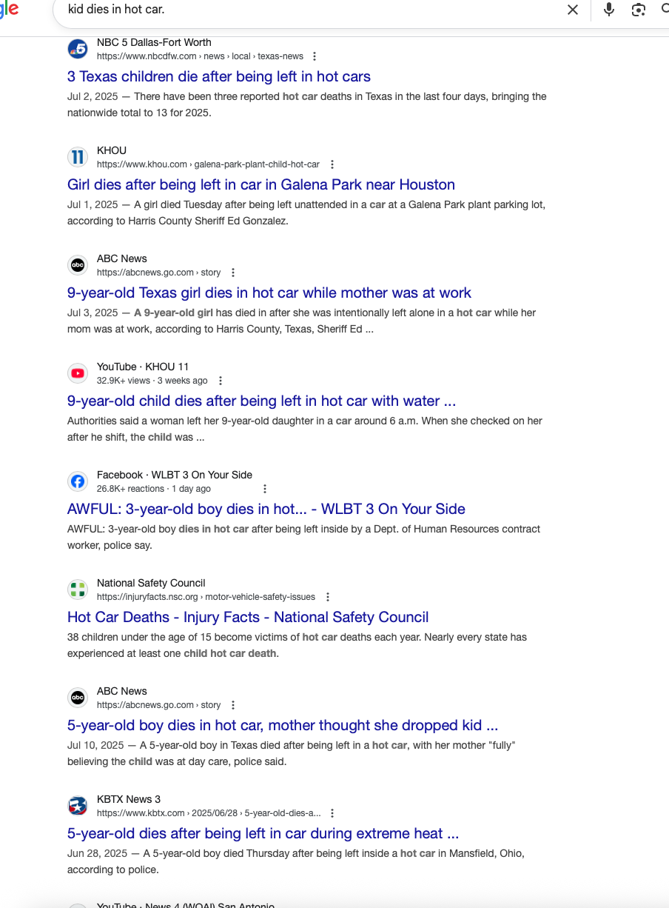Open '9-year-old Texas girl dies in hot car' article

269,293
